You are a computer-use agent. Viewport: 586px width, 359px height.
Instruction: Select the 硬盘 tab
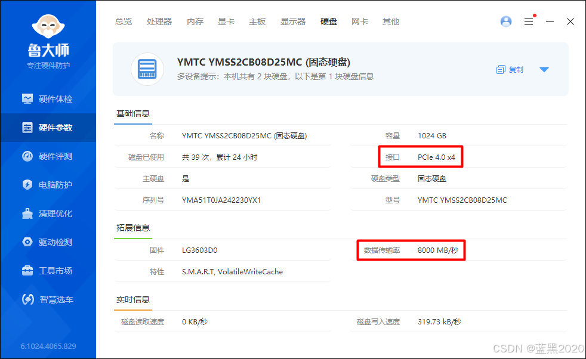click(x=329, y=21)
